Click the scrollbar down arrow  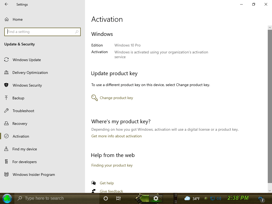[270, 191]
